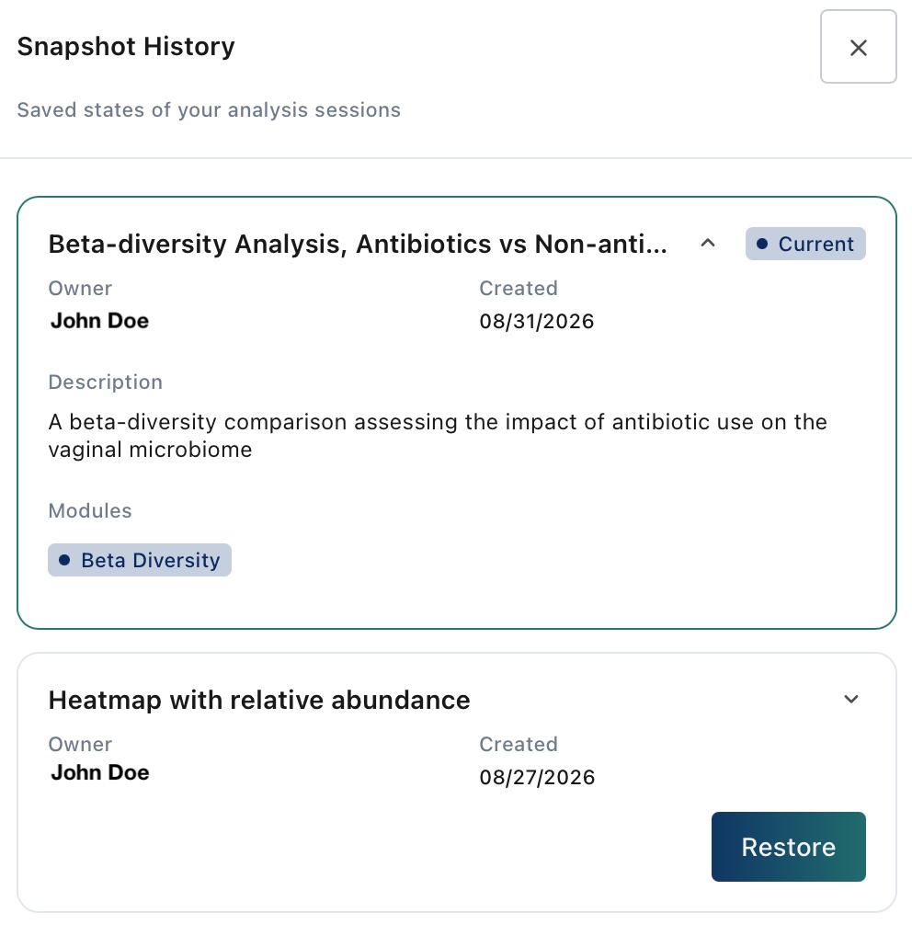912x947 pixels.
Task: Click the dot icon in Current badge
Action: pyautogui.click(x=762, y=244)
